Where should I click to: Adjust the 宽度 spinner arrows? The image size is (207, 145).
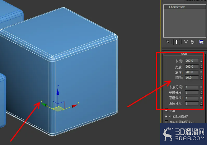pos(201,66)
